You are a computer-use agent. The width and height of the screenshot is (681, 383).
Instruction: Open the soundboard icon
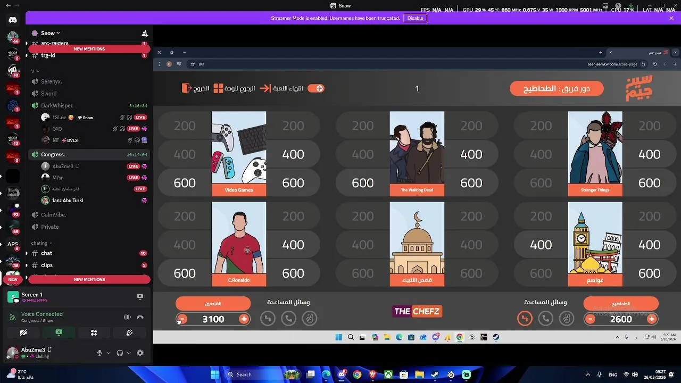[x=129, y=332]
